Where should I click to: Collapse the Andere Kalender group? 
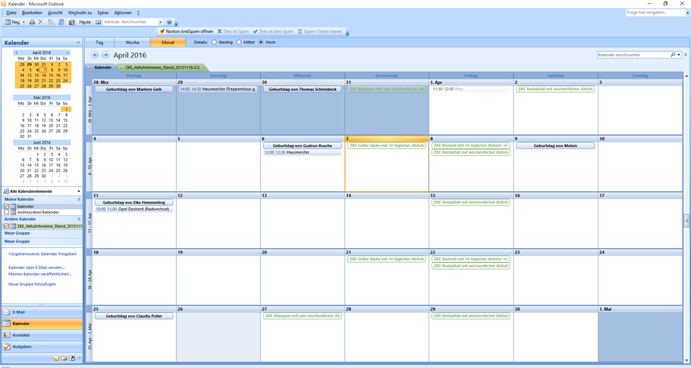pyautogui.click(x=80, y=219)
